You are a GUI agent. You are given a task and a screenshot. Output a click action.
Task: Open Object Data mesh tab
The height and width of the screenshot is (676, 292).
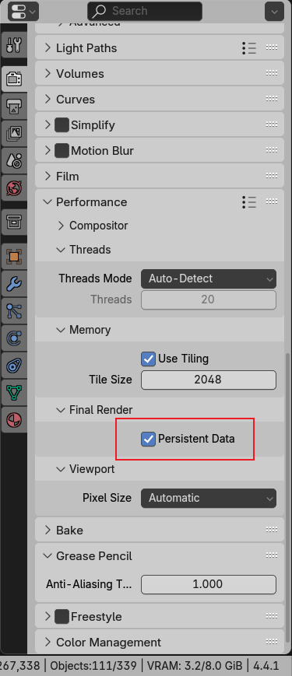point(14,392)
